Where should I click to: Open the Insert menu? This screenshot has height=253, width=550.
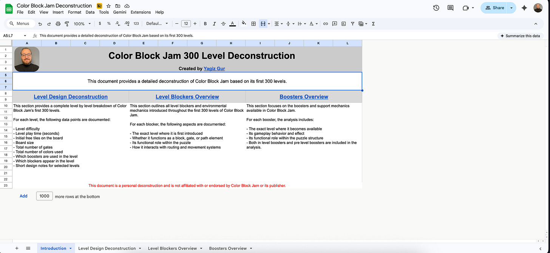pos(58,12)
